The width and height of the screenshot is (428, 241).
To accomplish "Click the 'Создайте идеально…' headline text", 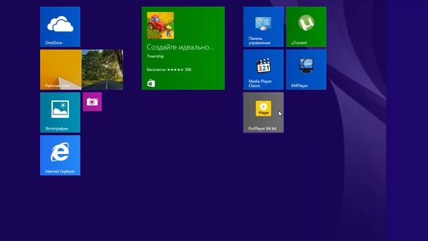I will point(180,48).
